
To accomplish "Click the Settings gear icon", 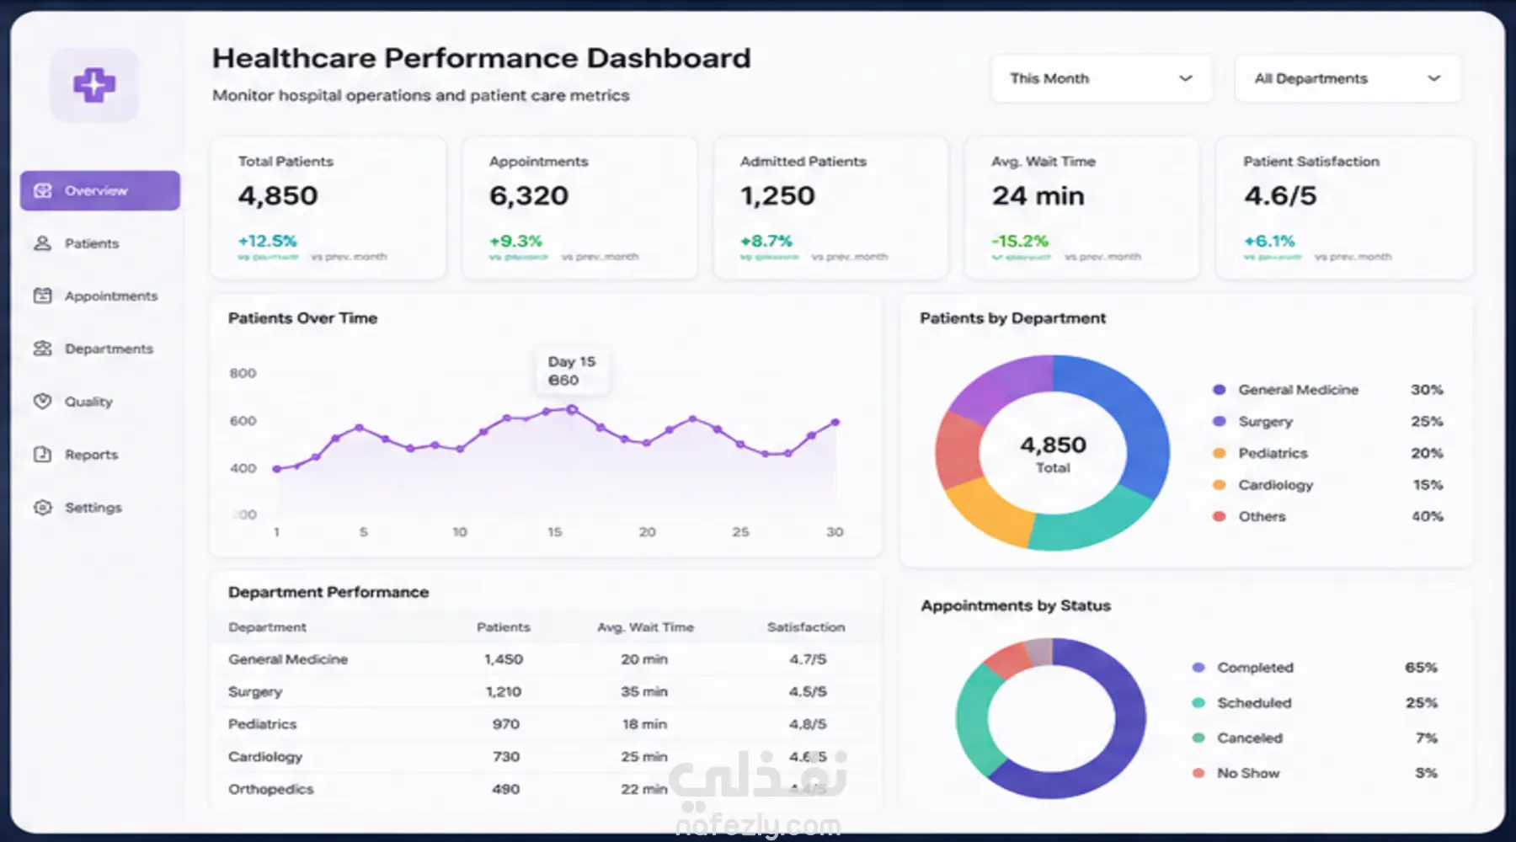I will (43, 508).
